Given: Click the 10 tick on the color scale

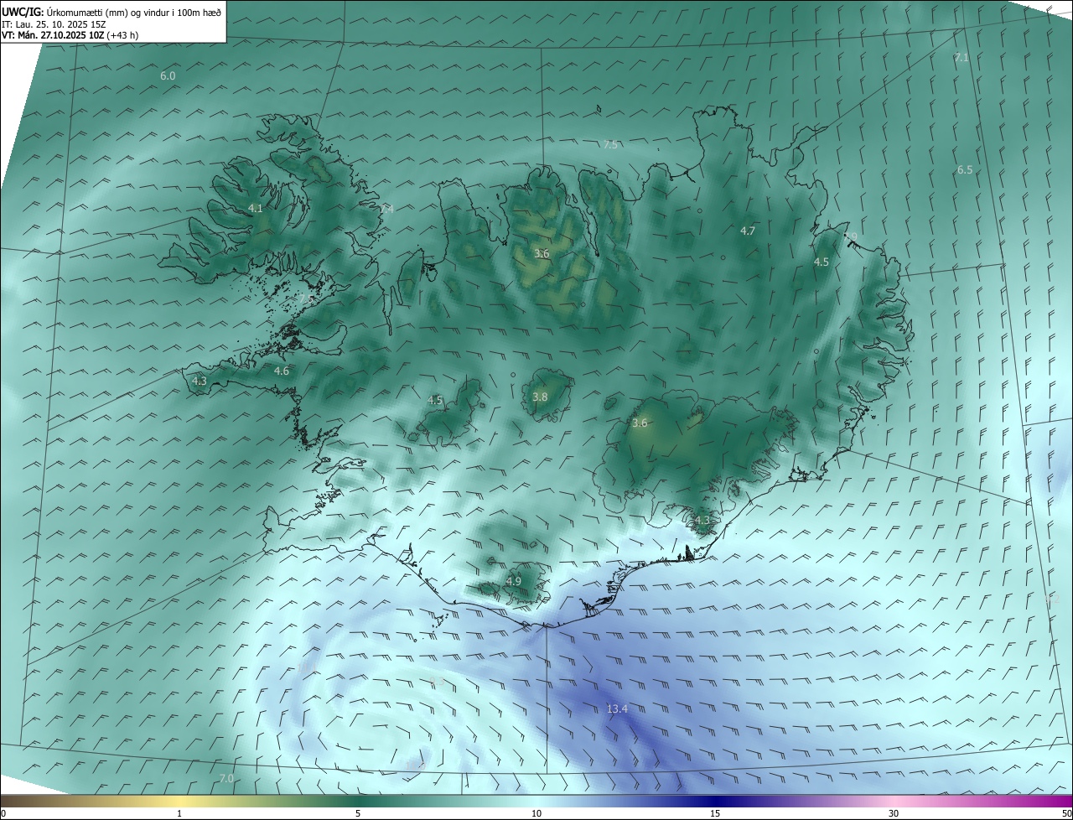Looking at the screenshot, I should pyautogui.click(x=536, y=813).
